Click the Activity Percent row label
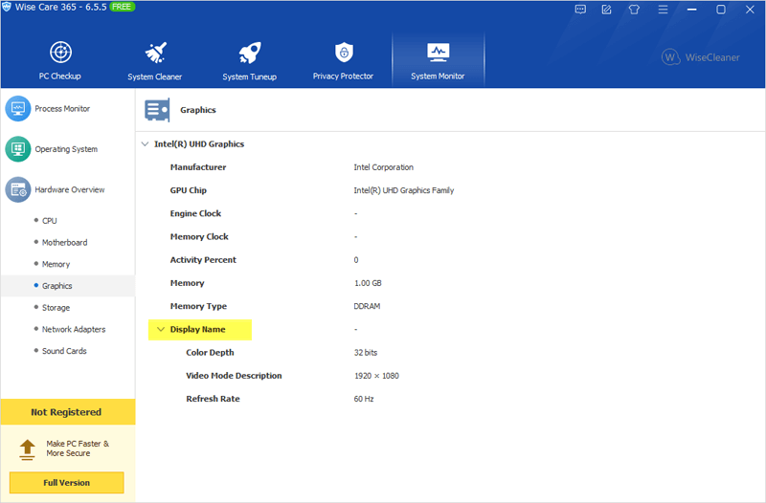 pos(203,259)
